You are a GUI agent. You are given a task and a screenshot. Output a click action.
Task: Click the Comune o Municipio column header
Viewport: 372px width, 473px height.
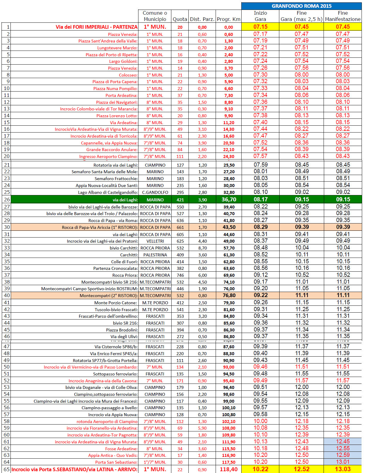tap(155, 16)
